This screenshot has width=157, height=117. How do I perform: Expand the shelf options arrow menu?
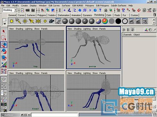5,24
